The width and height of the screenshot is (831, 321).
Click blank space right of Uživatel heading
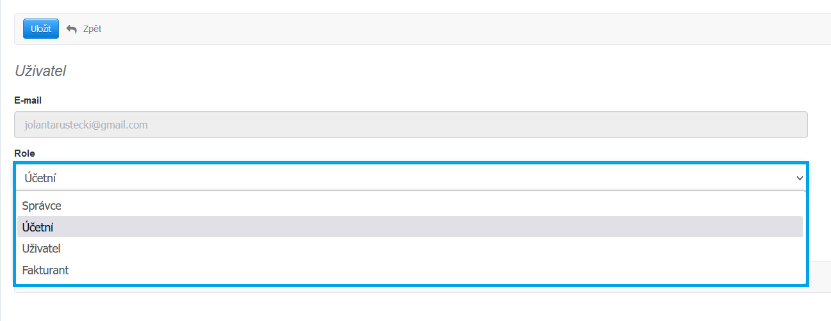384,71
